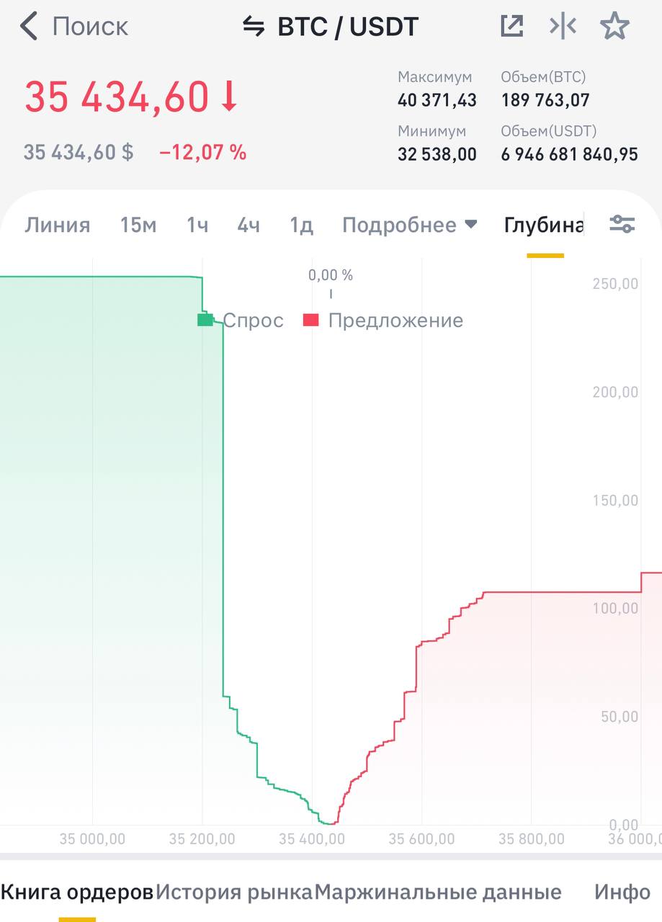662x922 pixels.
Task: Open the share/export icon in header
Action: 511,27
